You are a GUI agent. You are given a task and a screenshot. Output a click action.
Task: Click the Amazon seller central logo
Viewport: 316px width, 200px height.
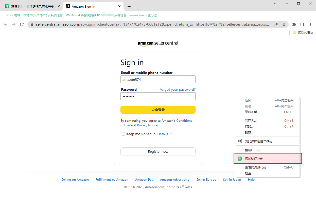point(158,43)
